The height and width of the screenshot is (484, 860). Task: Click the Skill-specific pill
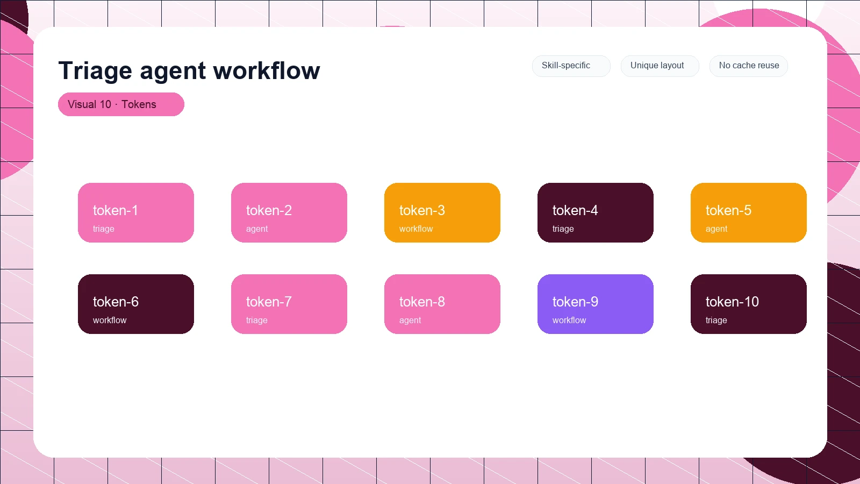tap(571, 66)
